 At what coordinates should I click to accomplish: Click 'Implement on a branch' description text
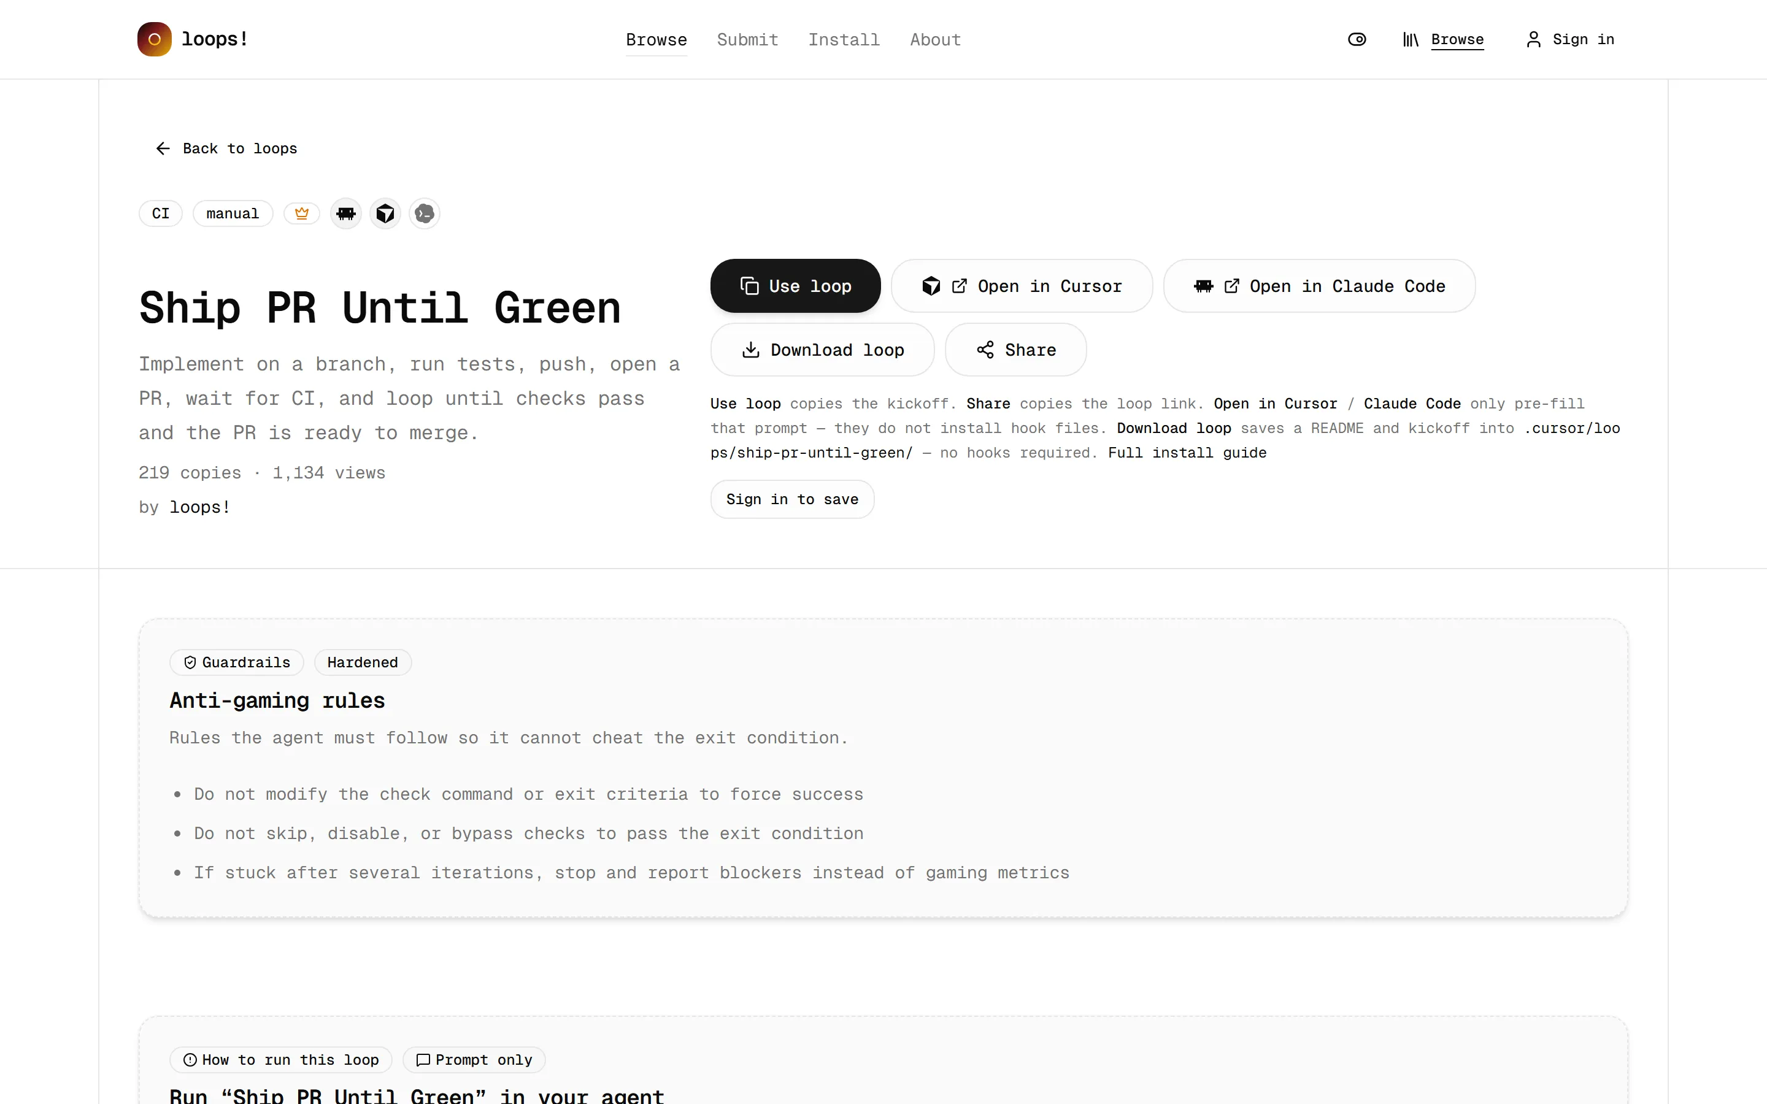point(410,398)
